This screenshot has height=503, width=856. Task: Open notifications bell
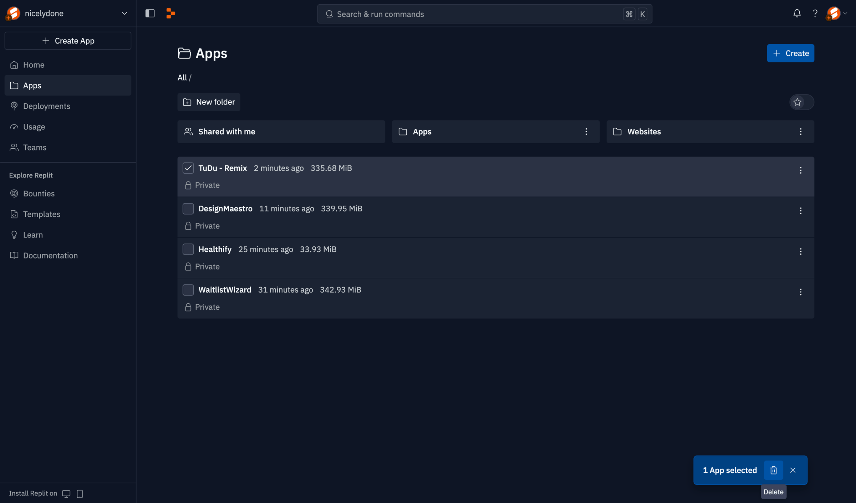pyautogui.click(x=797, y=14)
